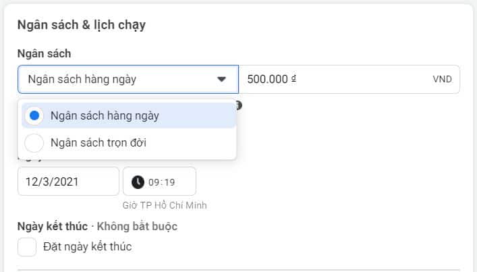The height and width of the screenshot is (272, 477).
Task: Click the "Ngân sách & lịch chạy" section heading
Action: (82, 26)
